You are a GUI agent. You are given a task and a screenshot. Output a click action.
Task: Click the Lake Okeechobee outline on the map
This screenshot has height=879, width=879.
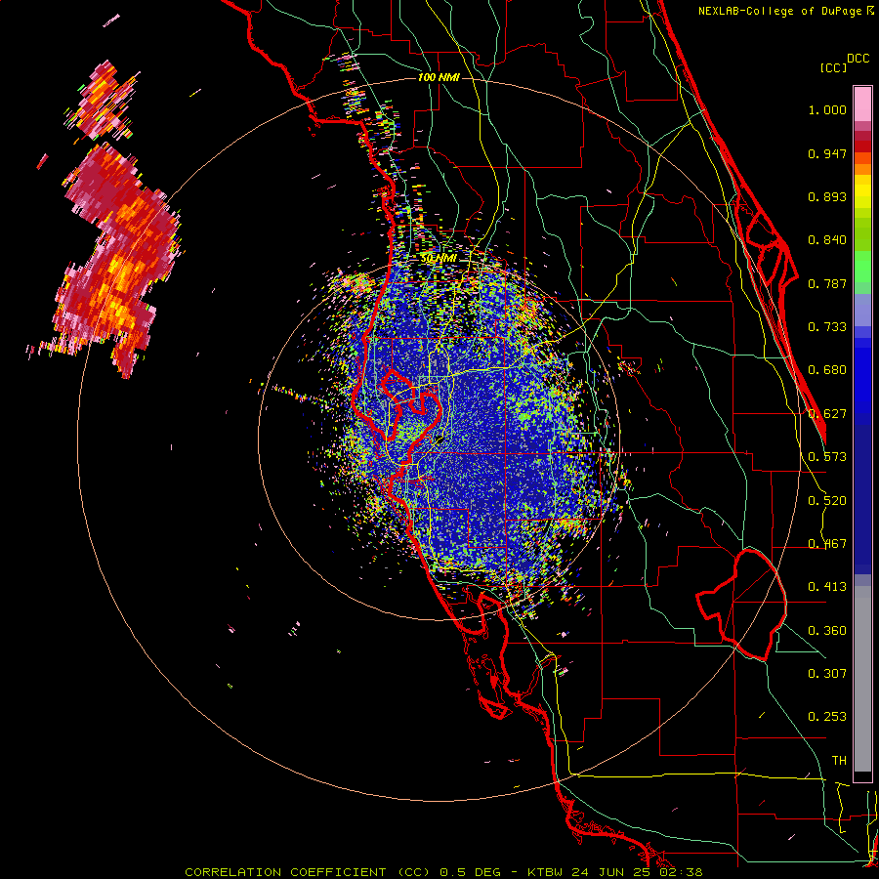(x=741, y=605)
